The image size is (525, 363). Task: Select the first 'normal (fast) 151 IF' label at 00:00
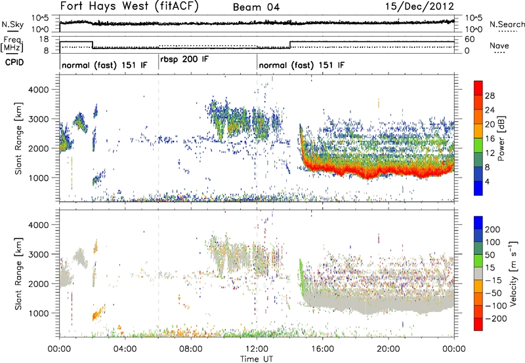click(104, 65)
